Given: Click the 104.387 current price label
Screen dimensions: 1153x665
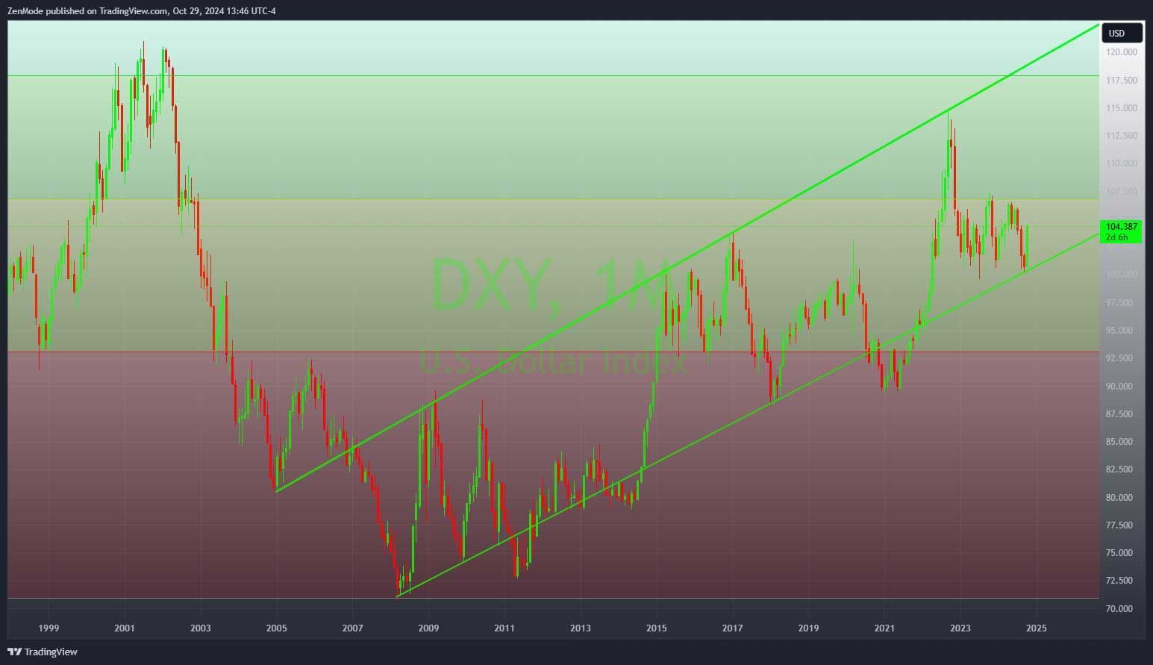Looking at the screenshot, I should coord(1122,226).
